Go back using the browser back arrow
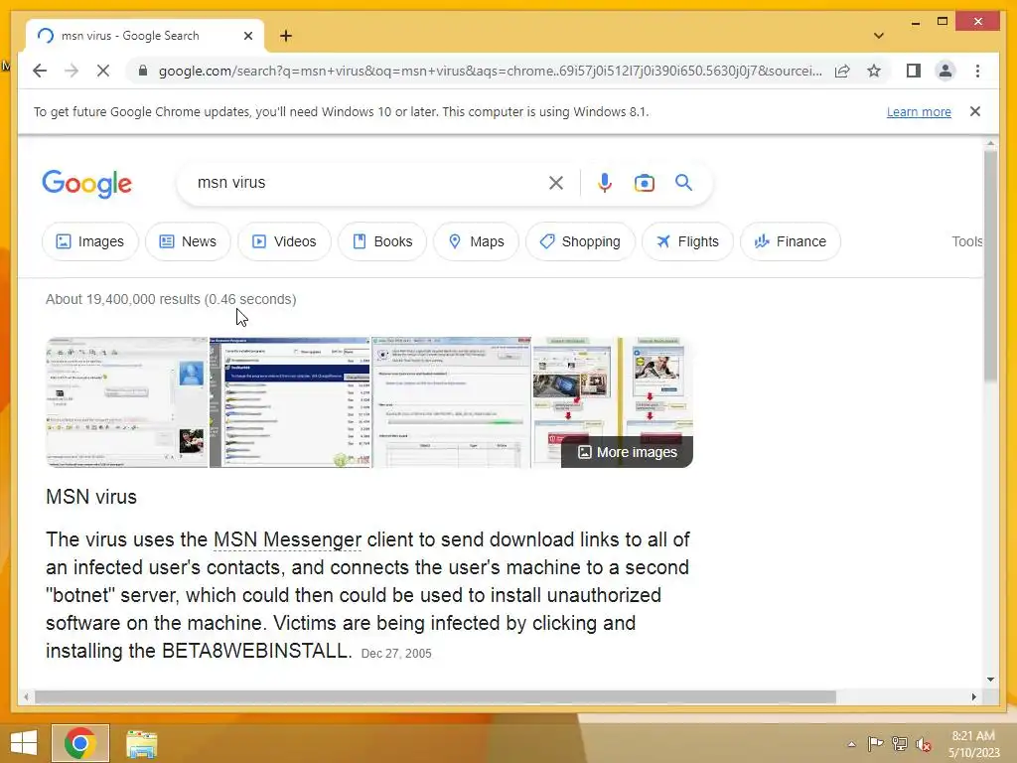 pos(40,71)
